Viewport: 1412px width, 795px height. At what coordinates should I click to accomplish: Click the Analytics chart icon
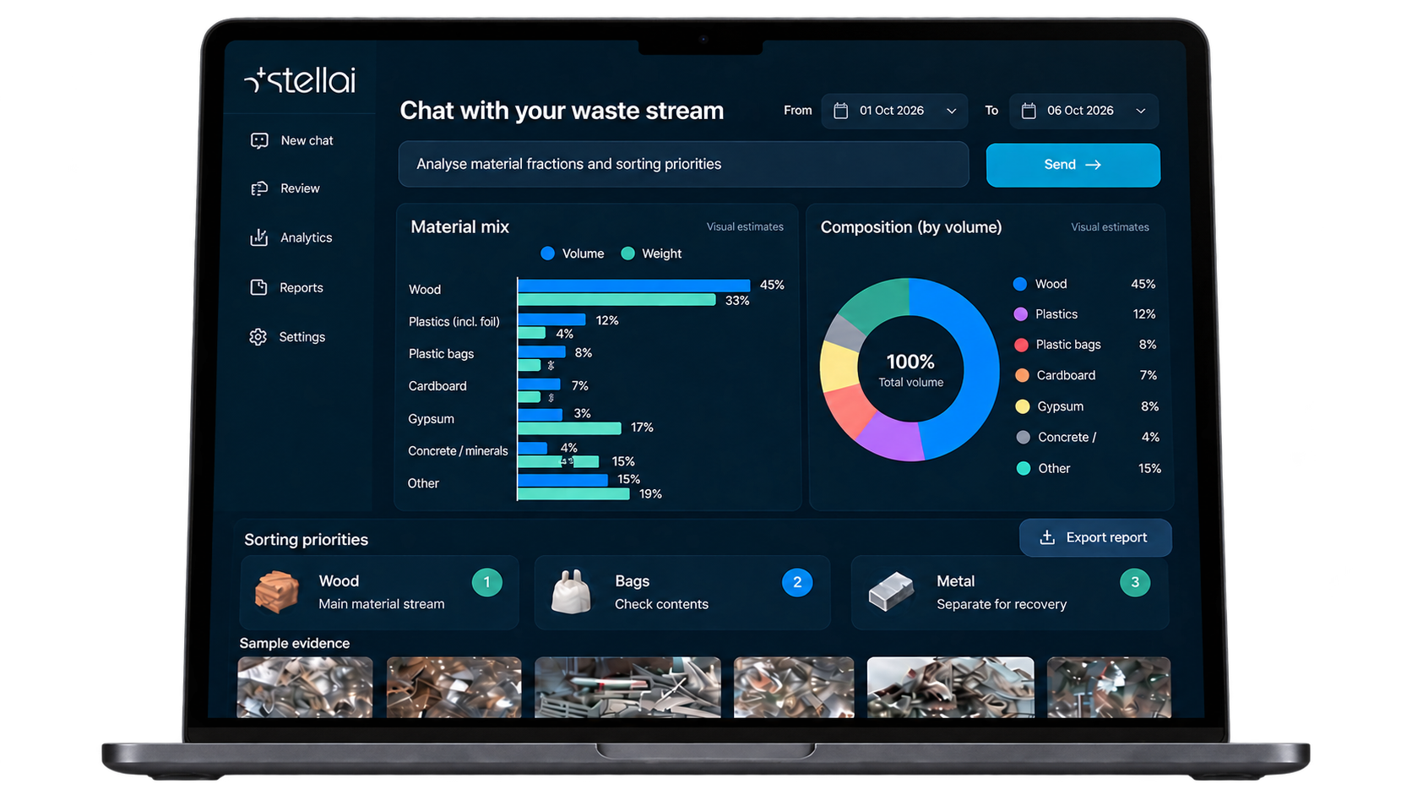tap(258, 237)
